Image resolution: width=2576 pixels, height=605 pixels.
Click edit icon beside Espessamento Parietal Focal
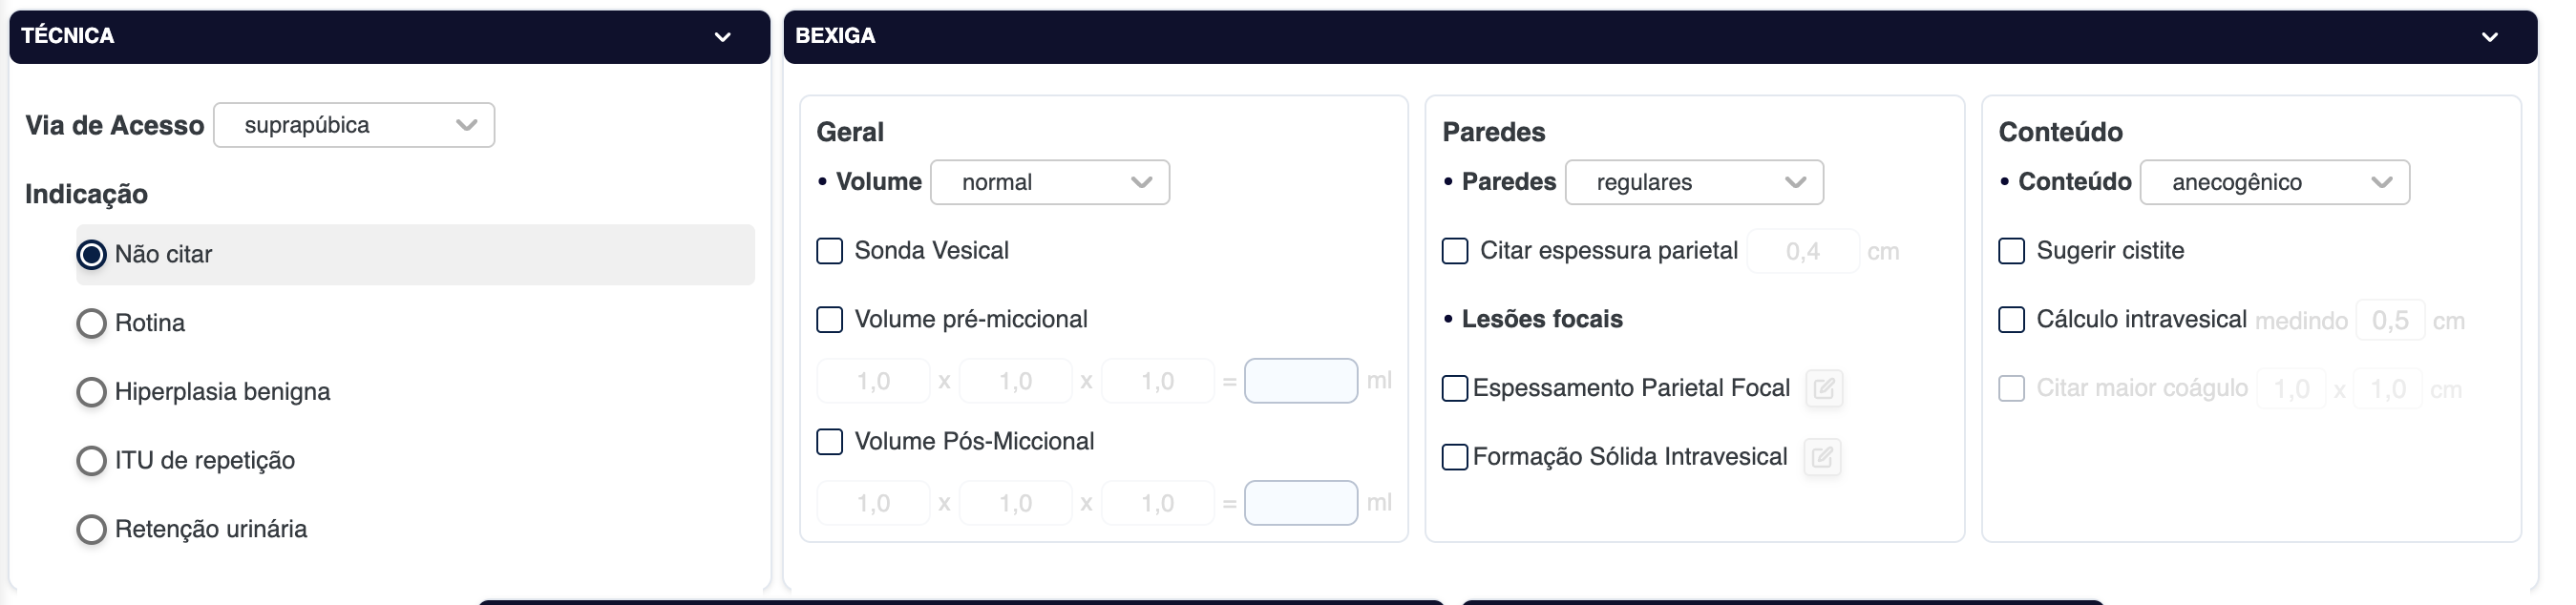point(1823,388)
